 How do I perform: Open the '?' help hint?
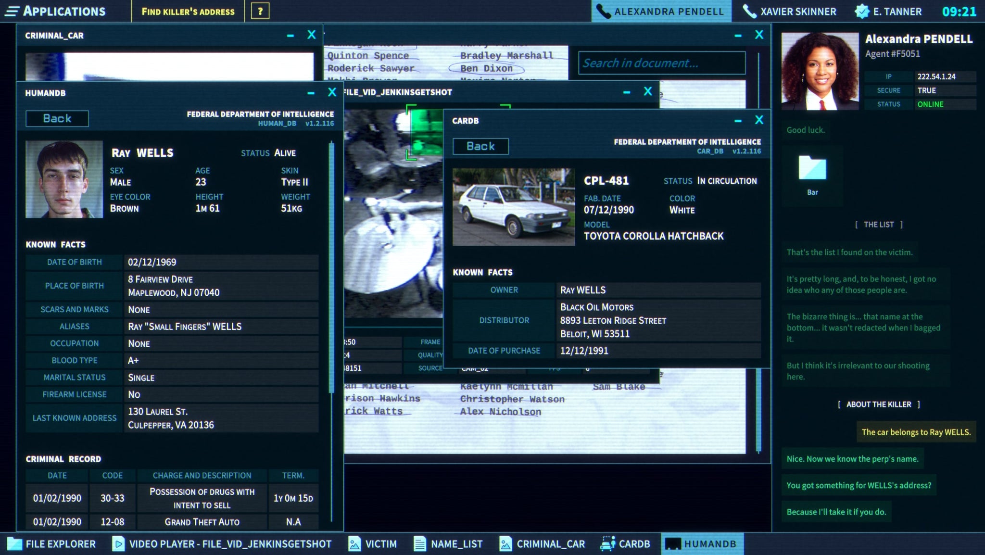pos(260,11)
